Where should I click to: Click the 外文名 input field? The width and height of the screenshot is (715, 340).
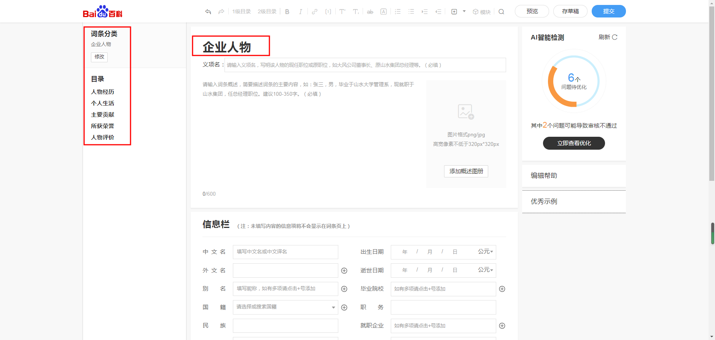point(285,270)
